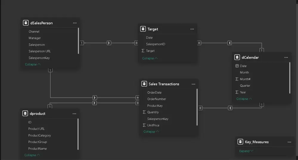The height and width of the screenshot is (160, 298).
Task: Click the Key_Measures table title
Action: (x=257, y=142)
